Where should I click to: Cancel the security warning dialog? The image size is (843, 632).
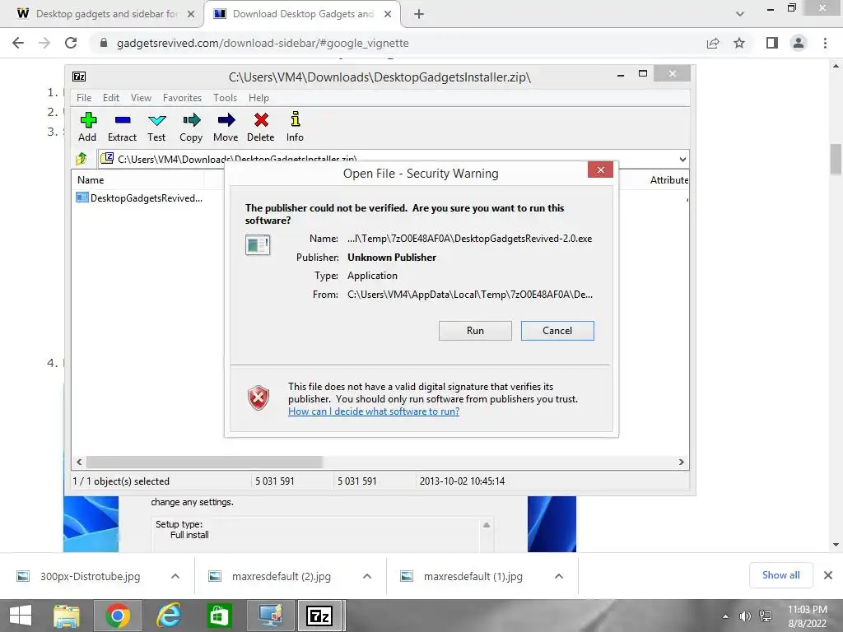[557, 331]
